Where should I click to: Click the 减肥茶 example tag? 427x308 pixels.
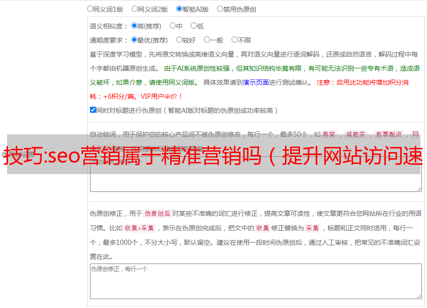tap(355, 134)
